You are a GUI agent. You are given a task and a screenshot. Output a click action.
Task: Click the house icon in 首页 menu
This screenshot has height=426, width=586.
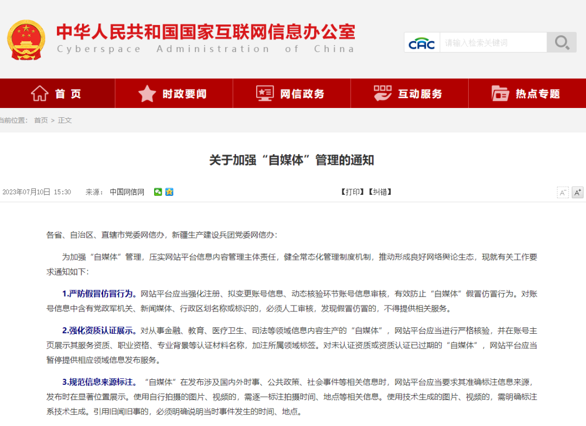tap(40, 93)
